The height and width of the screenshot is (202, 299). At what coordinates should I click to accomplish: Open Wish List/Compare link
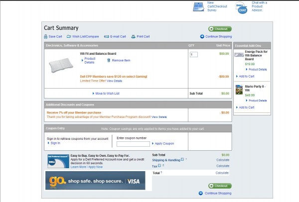click(85, 36)
